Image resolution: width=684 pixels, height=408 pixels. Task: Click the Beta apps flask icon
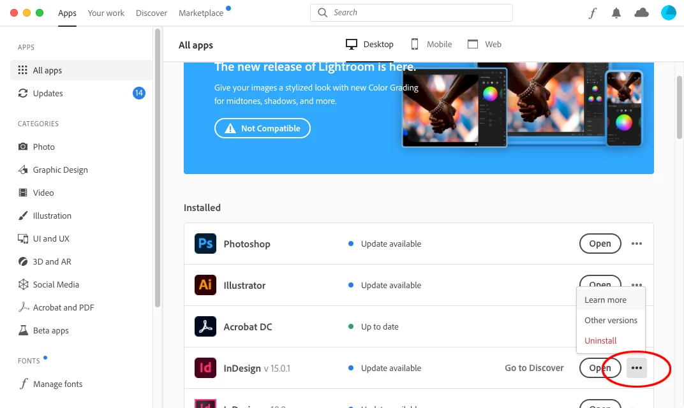pyautogui.click(x=23, y=330)
